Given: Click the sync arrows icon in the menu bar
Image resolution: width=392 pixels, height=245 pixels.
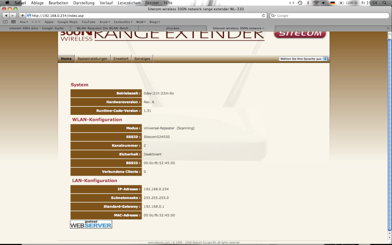Looking at the screenshot, I should [x=292, y=3].
